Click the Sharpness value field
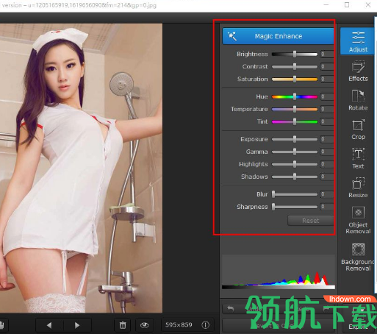 327,207
